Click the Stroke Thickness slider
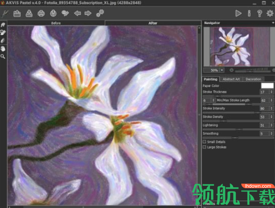The width and height of the screenshot is (275, 208). point(238,96)
